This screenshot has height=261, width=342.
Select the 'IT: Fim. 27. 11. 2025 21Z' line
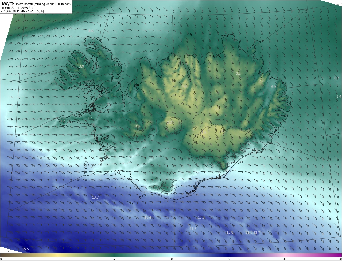17,7
